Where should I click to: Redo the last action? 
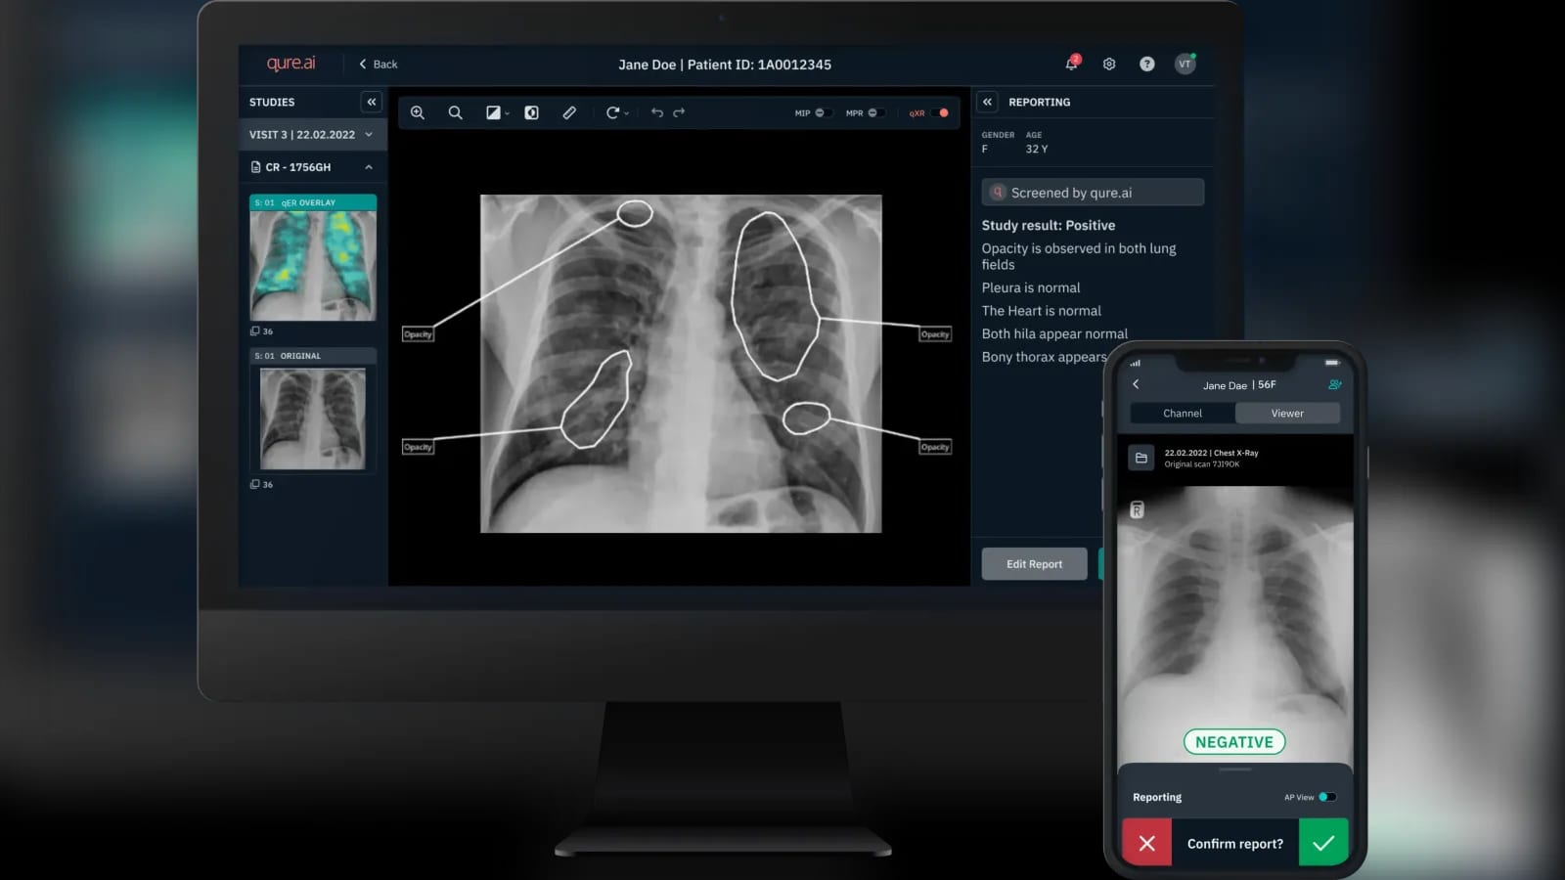(x=679, y=112)
